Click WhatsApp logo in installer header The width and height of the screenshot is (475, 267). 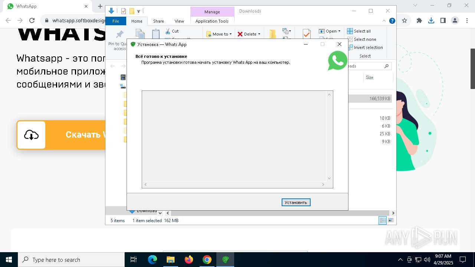click(x=338, y=61)
